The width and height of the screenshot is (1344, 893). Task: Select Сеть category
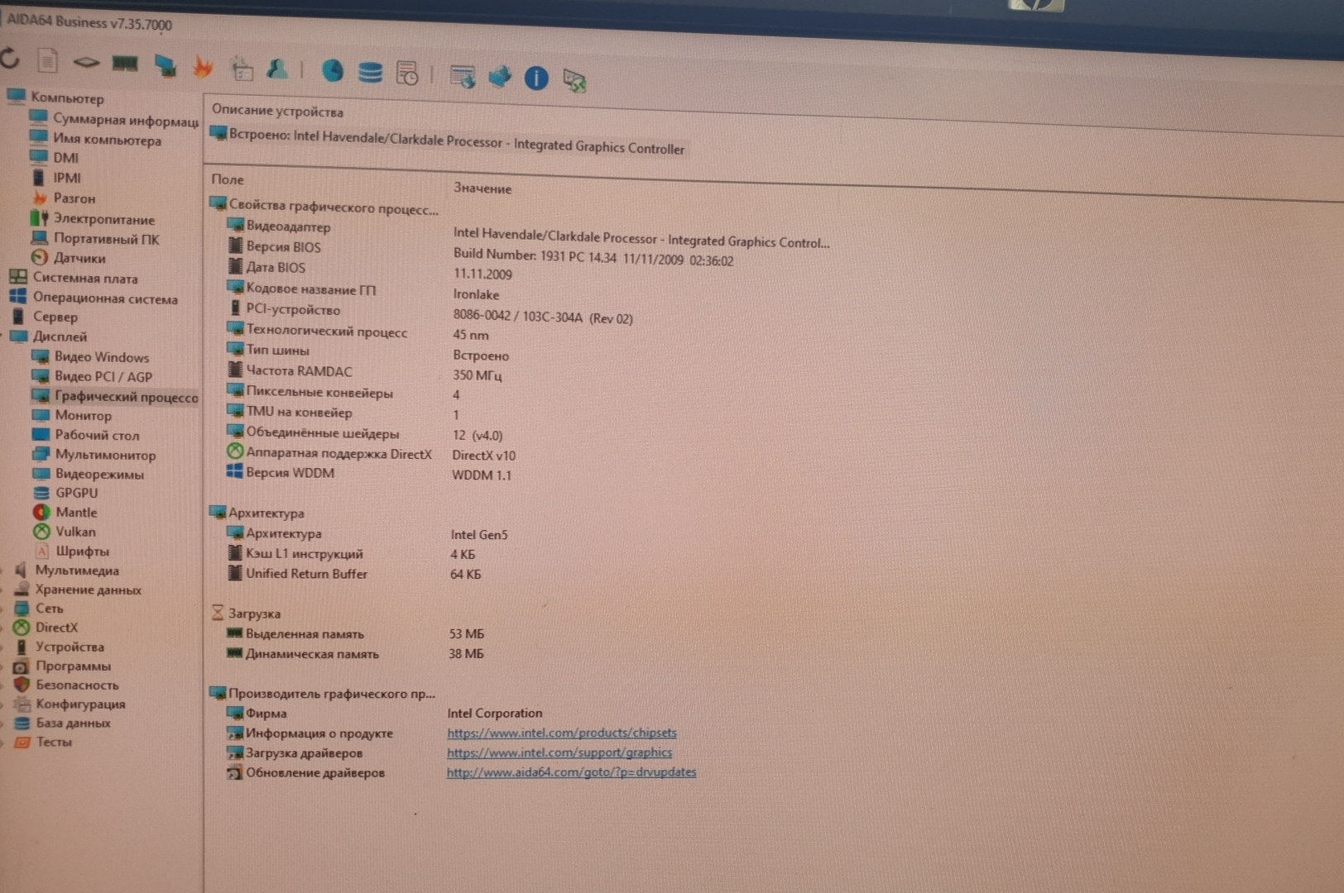click(x=39, y=608)
